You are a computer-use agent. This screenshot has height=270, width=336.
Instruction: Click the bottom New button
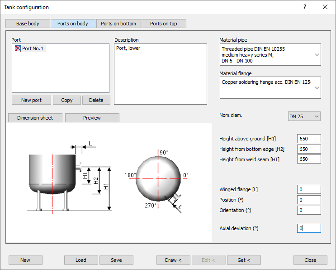pyautogui.click(x=25, y=260)
